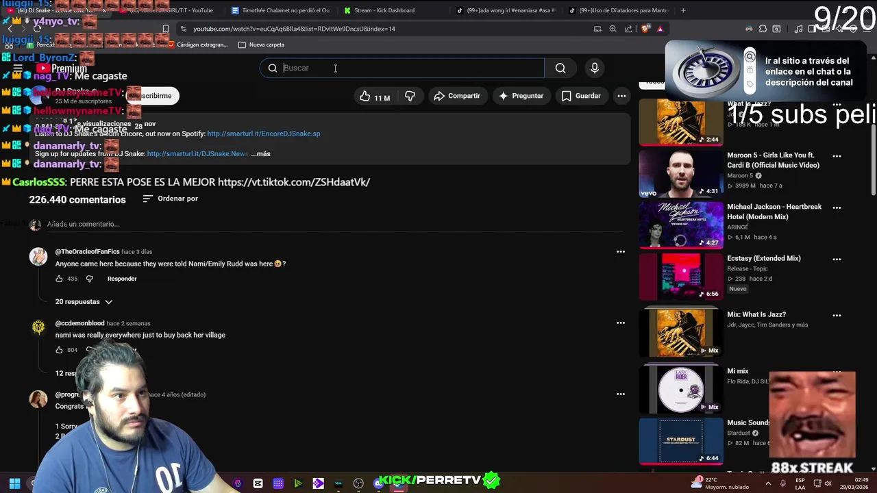
Task: Open Mix: What Is Jazz? playlist thumbnail
Action: [x=681, y=333]
